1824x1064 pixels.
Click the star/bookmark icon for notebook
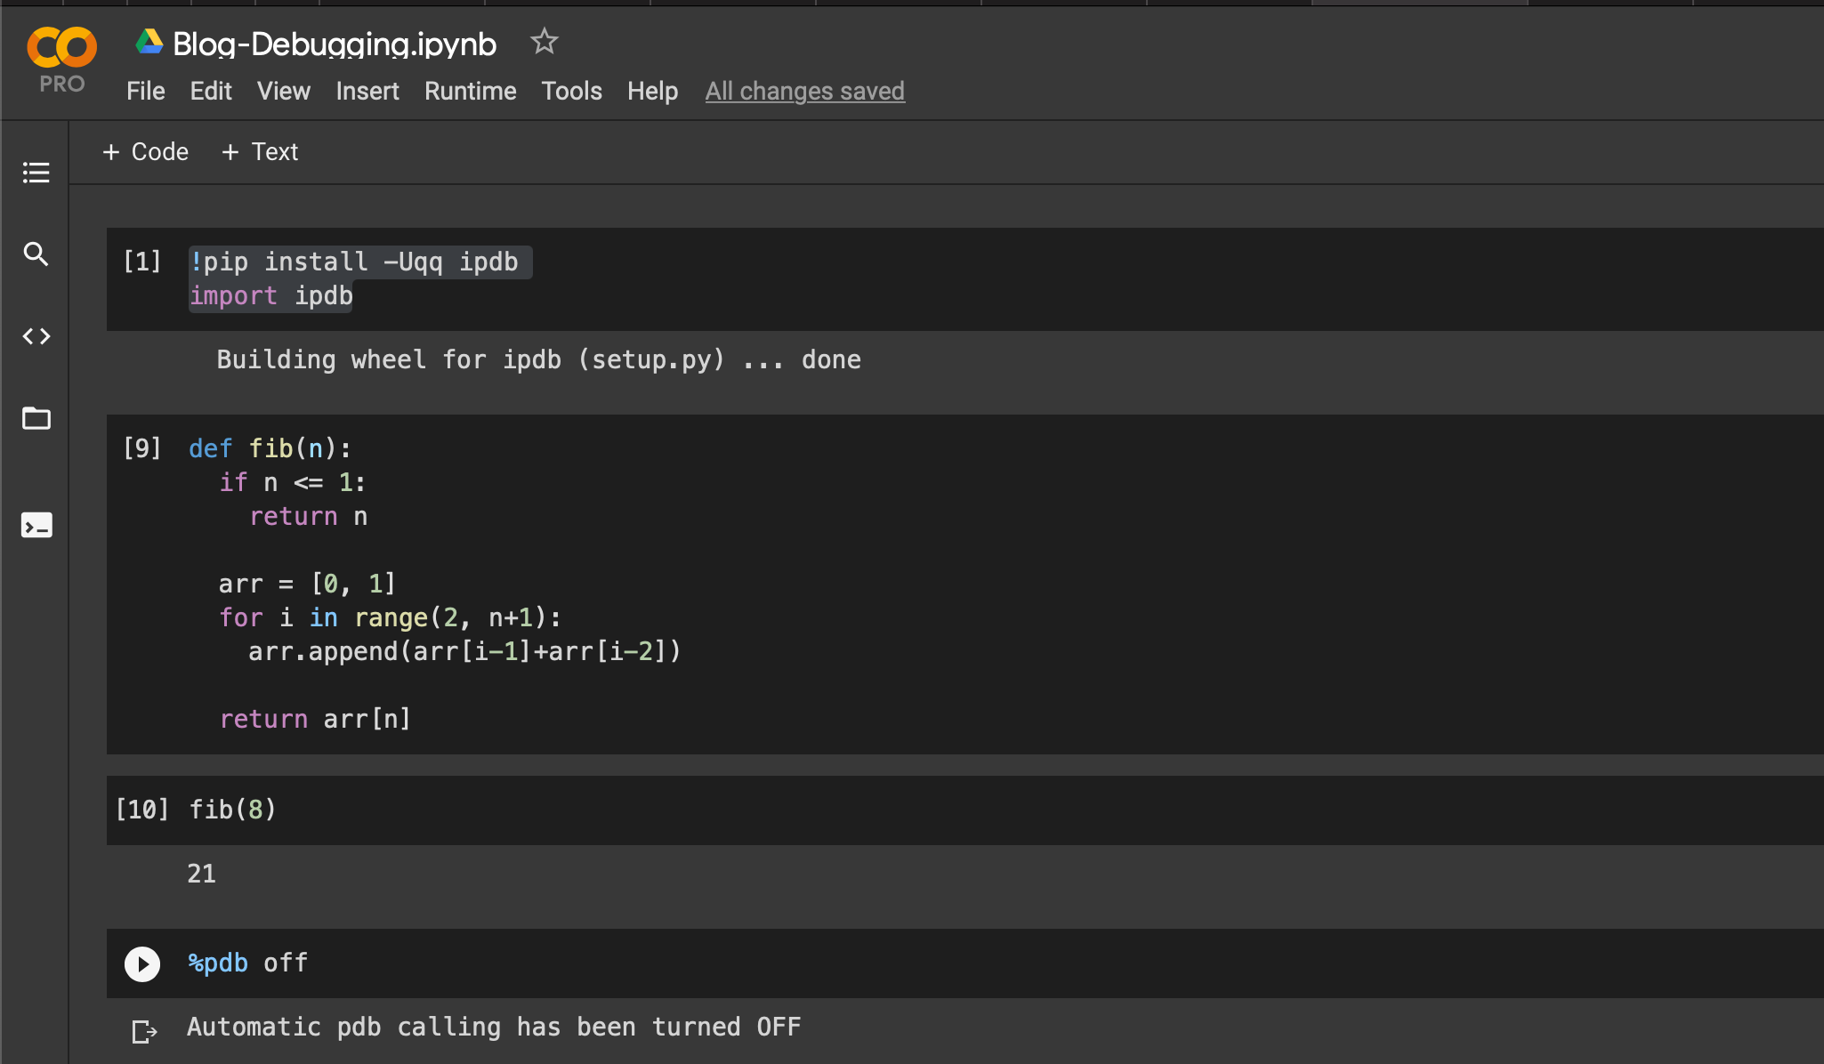(544, 43)
